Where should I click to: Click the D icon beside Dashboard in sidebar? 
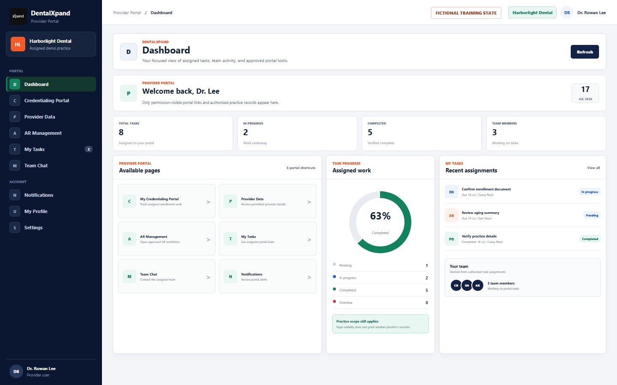pyautogui.click(x=15, y=84)
